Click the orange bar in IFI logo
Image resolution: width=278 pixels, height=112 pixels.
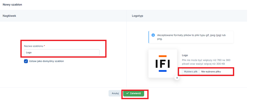pyautogui.click(x=163, y=56)
